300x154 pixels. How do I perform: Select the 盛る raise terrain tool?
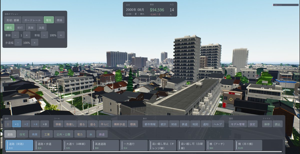coord(92,124)
